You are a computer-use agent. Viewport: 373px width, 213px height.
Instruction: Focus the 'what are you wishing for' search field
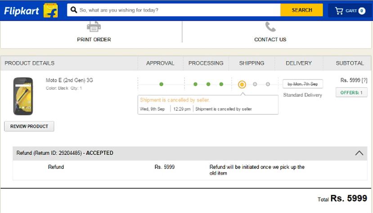click(x=174, y=10)
